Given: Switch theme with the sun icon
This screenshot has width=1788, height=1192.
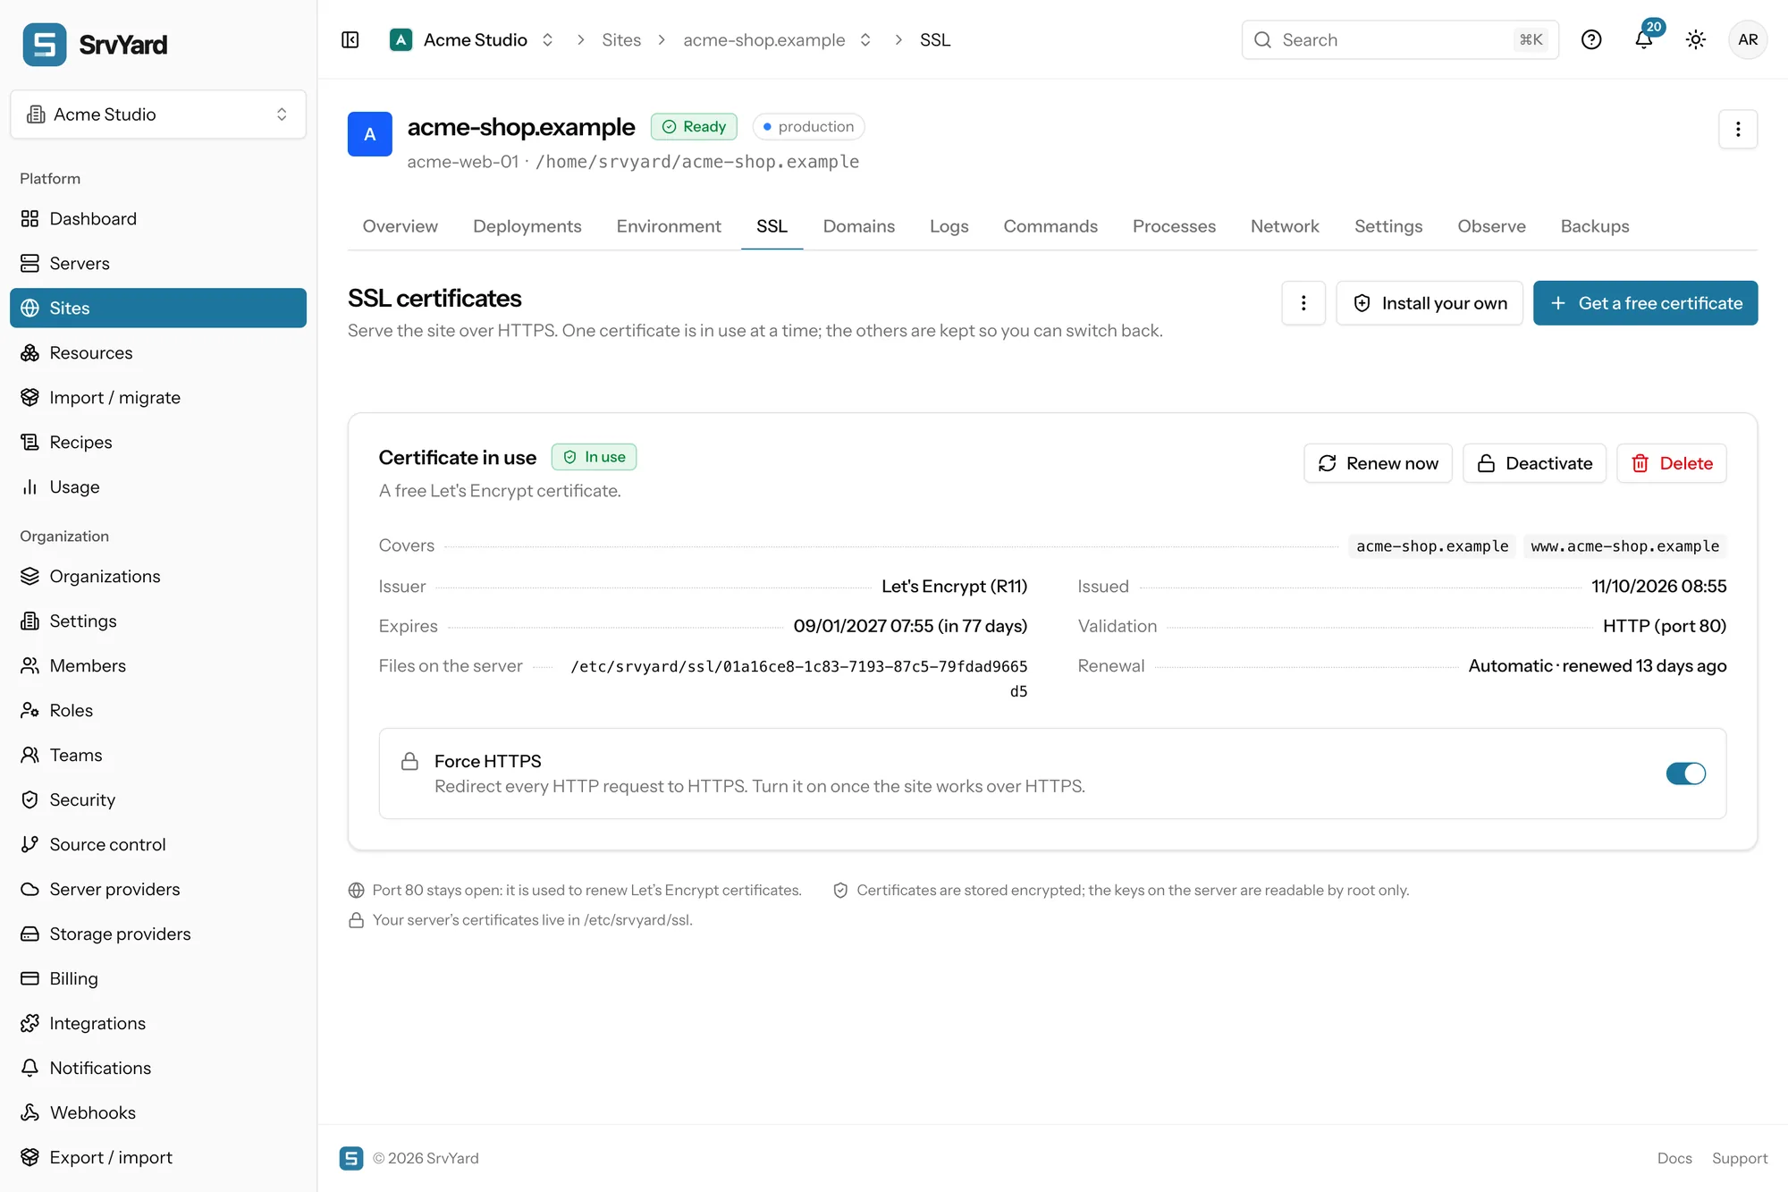Looking at the screenshot, I should point(1696,40).
